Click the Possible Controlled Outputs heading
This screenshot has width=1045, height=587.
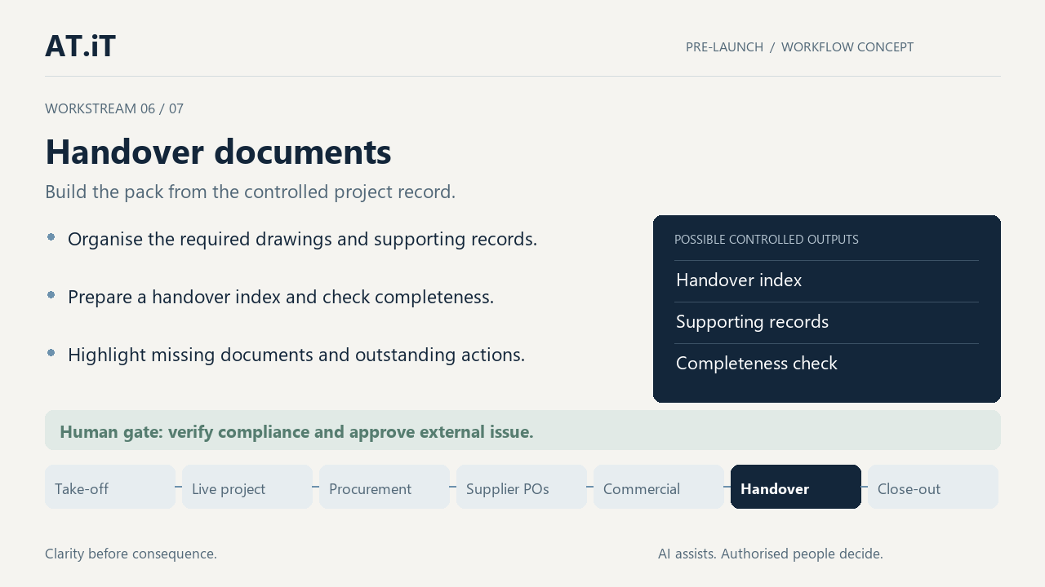pos(767,240)
